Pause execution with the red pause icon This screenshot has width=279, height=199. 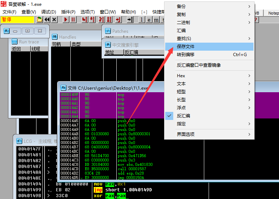[73, 20]
